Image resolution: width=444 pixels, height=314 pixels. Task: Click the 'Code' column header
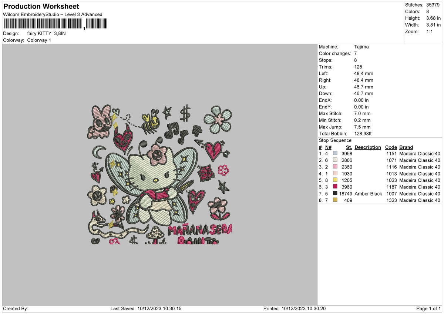tap(391, 147)
